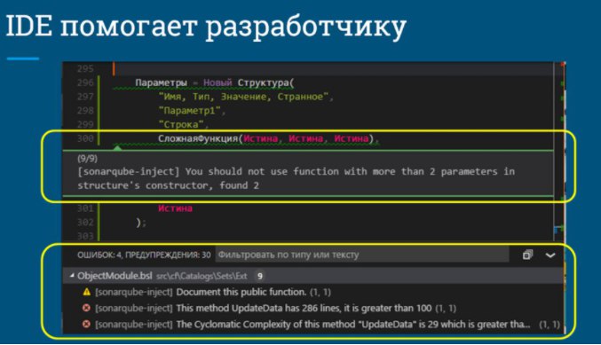Click the slide title IDE помогает разработчику
The width and height of the screenshot is (601, 345).
(206, 27)
